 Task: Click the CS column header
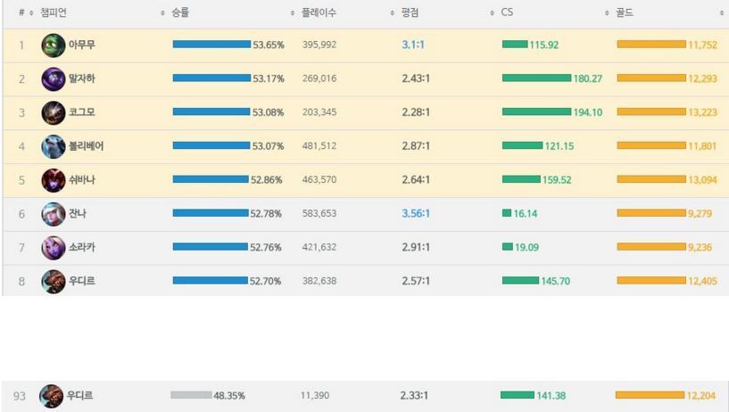coord(507,13)
